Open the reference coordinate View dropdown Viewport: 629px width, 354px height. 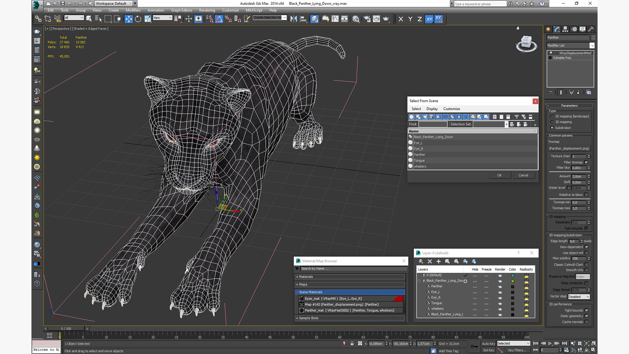point(162,18)
